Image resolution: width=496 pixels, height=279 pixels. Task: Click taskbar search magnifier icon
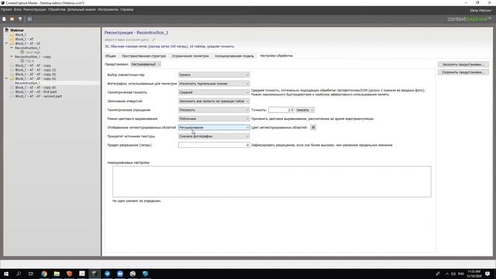pos(19,274)
